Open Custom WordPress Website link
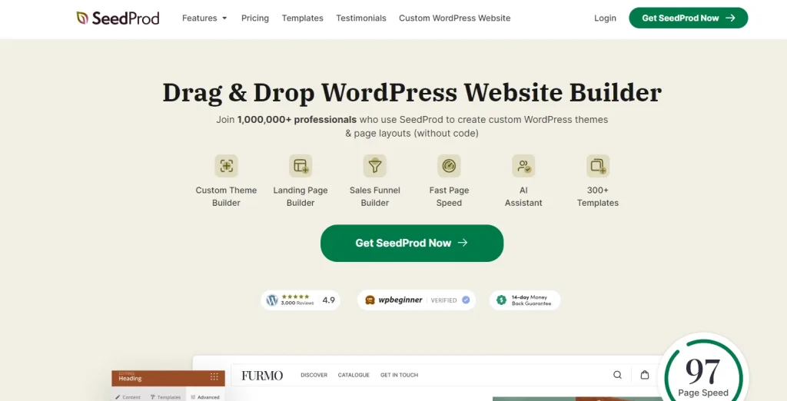 (454, 18)
